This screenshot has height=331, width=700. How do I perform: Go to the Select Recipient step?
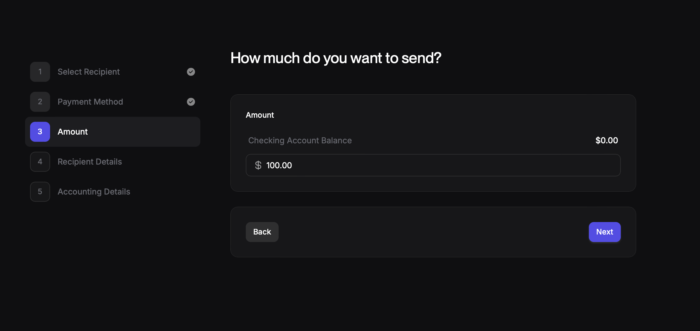point(89,72)
